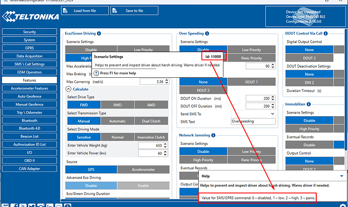Choose Accelerometer as source
The width and height of the screenshot is (348, 207).
coord(143,170)
